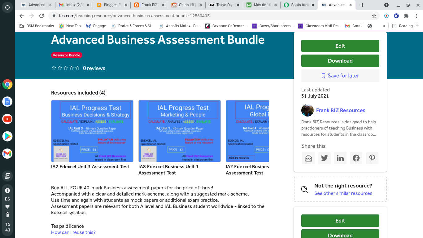This screenshot has width=423, height=238.
Task: Open the Google Play Store shelf icon
Action: [x=7, y=136]
